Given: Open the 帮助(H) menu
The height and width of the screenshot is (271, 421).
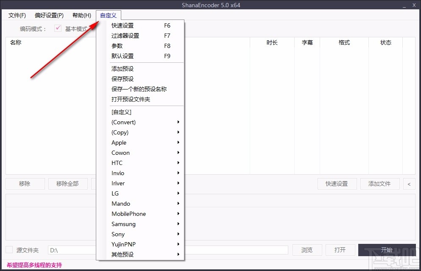Looking at the screenshot, I should [81, 15].
